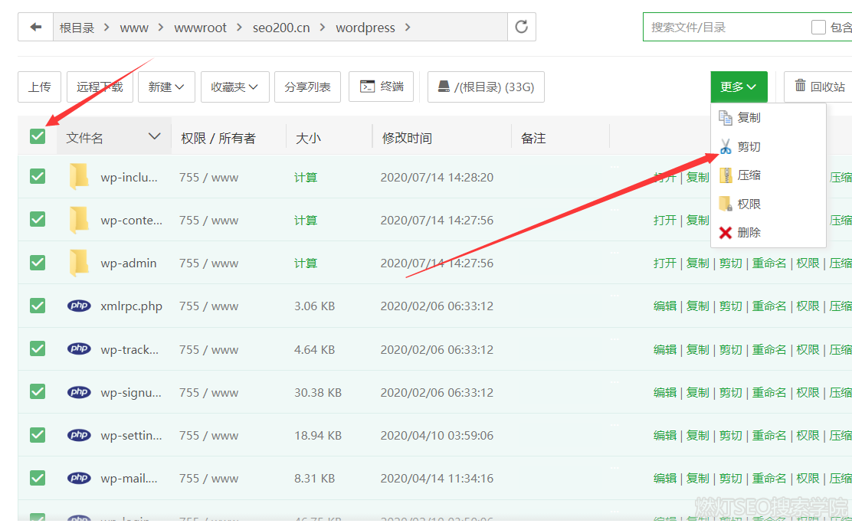Go to seo200.cn in the breadcrumb
Viewport: 852px width, 530px height.
(281, 28)
